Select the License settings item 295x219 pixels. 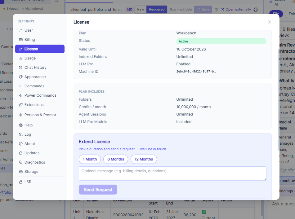[x=40, y=49]
